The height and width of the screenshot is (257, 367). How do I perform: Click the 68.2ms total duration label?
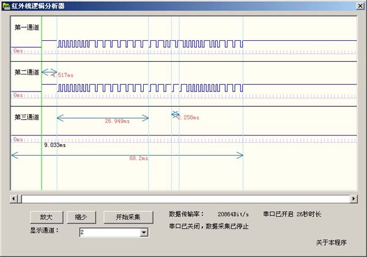139,158
